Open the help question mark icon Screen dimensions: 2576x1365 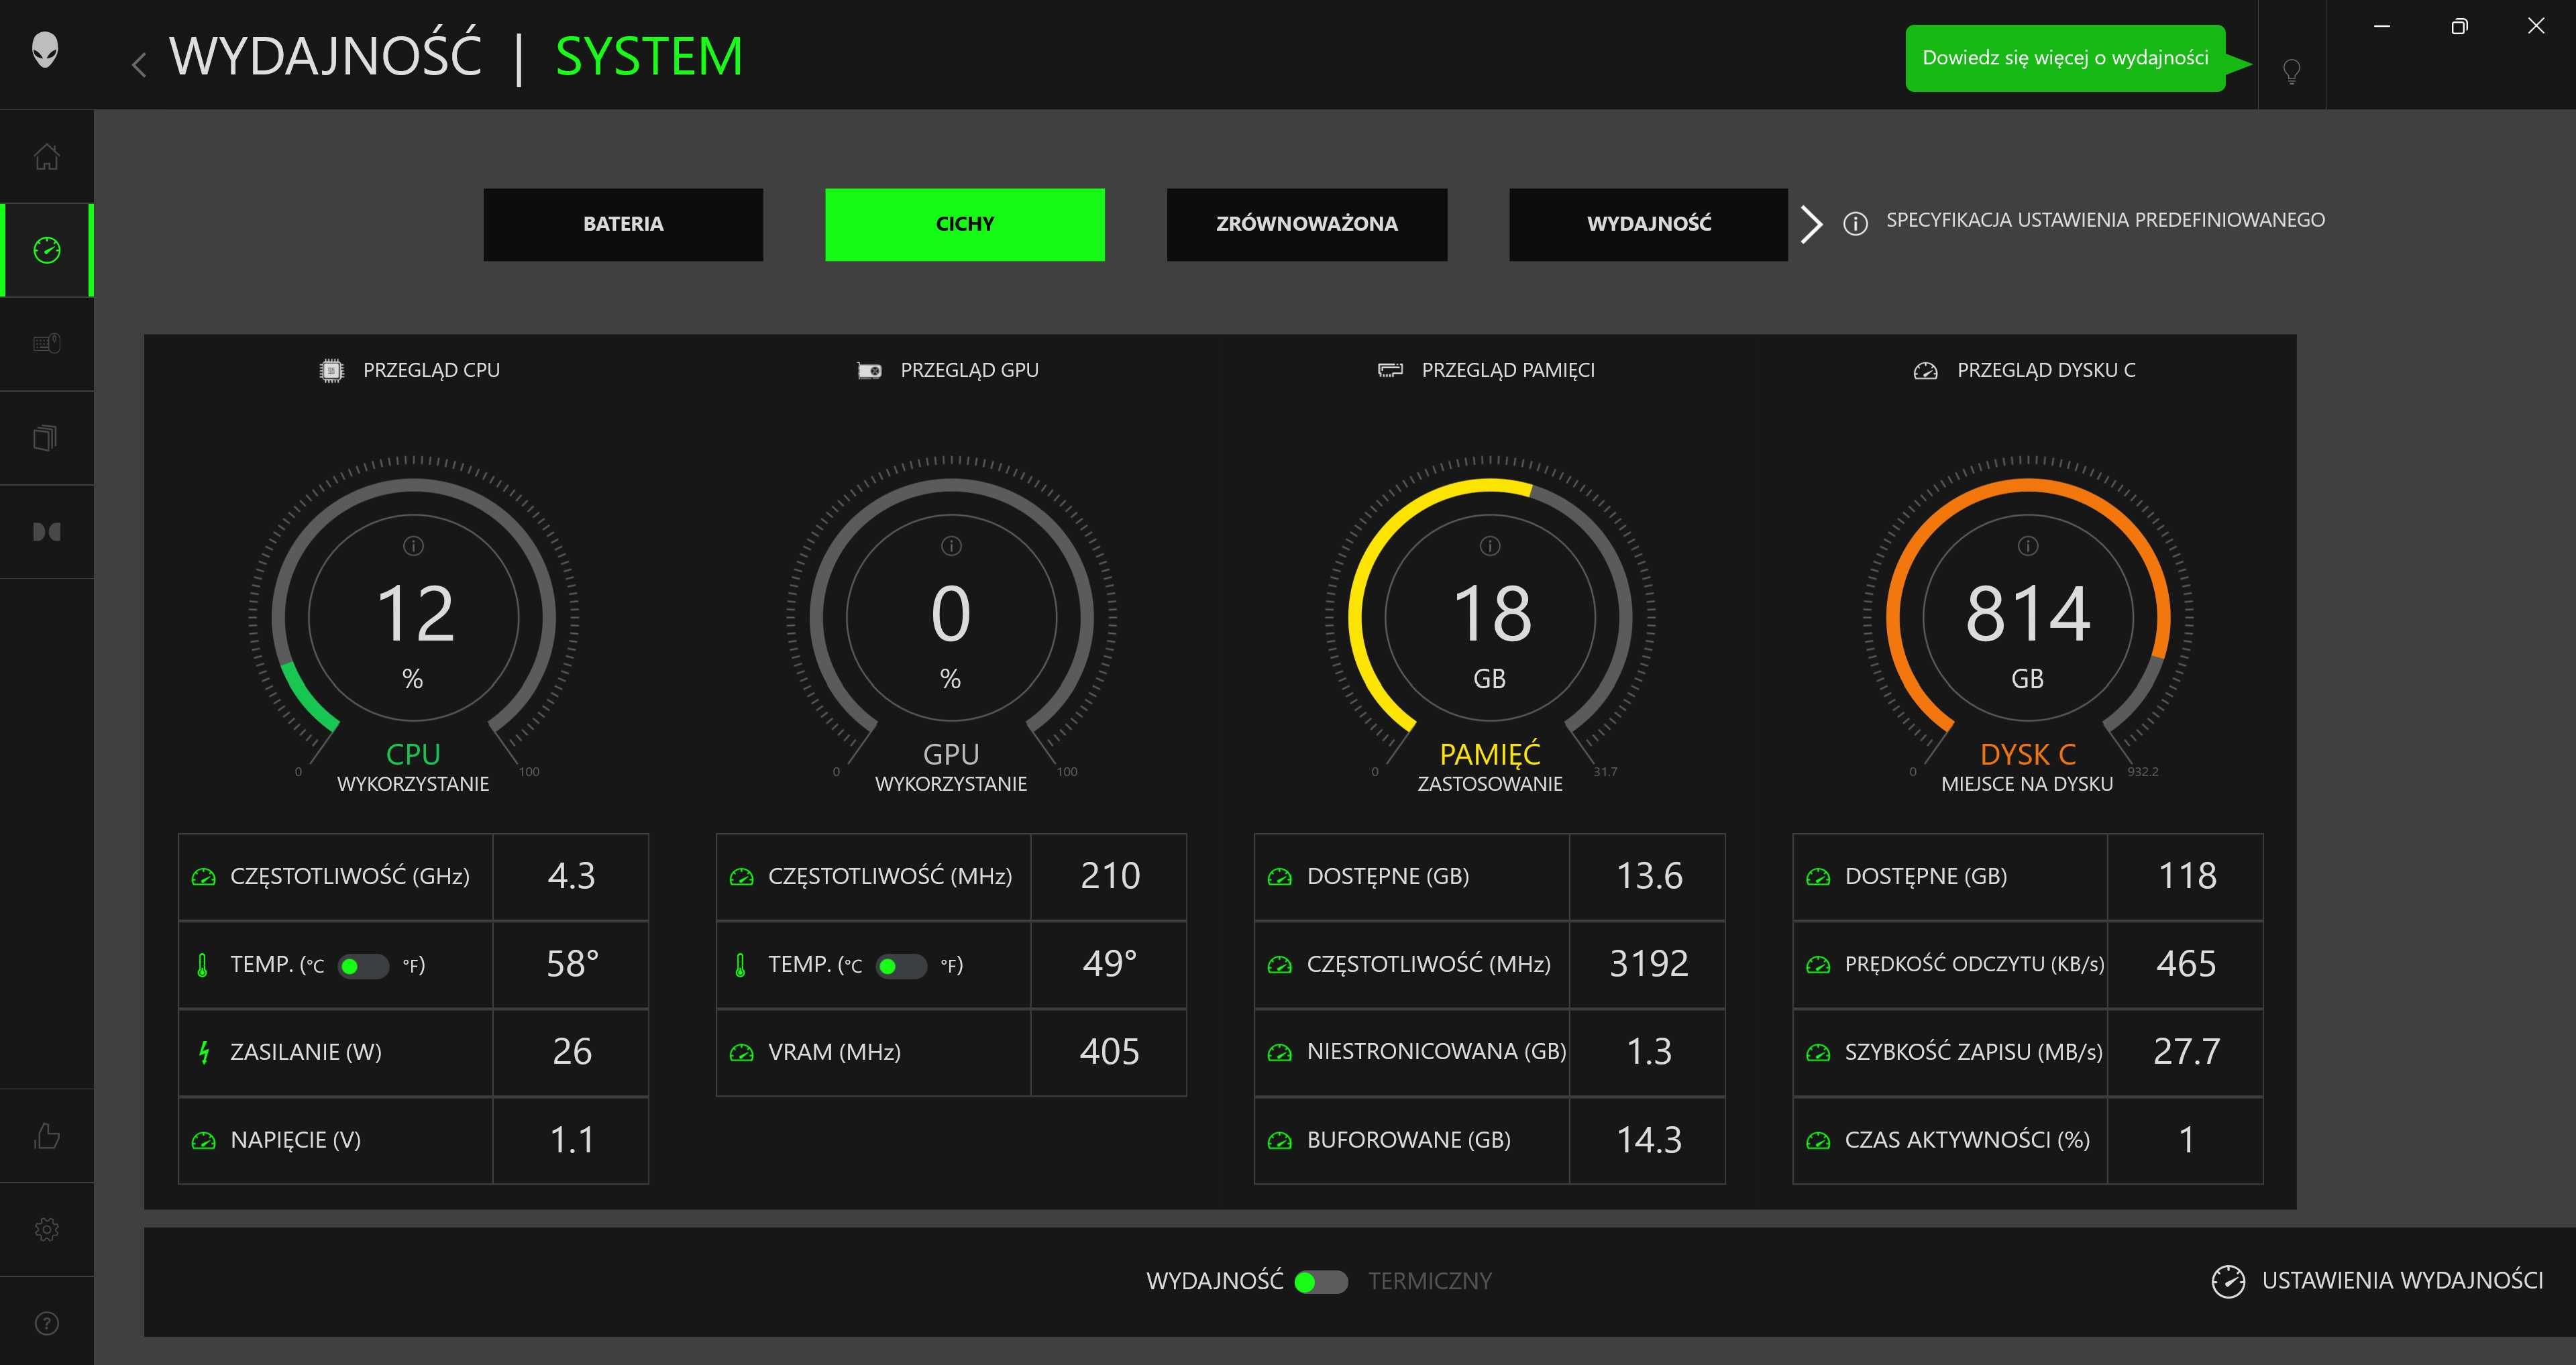click(47, 1323)
